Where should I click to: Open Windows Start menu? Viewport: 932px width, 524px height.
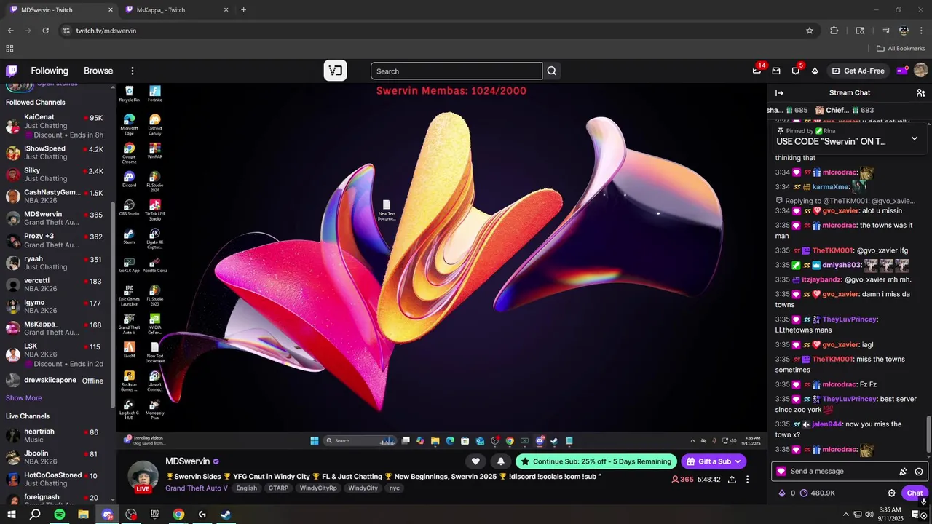11,515
